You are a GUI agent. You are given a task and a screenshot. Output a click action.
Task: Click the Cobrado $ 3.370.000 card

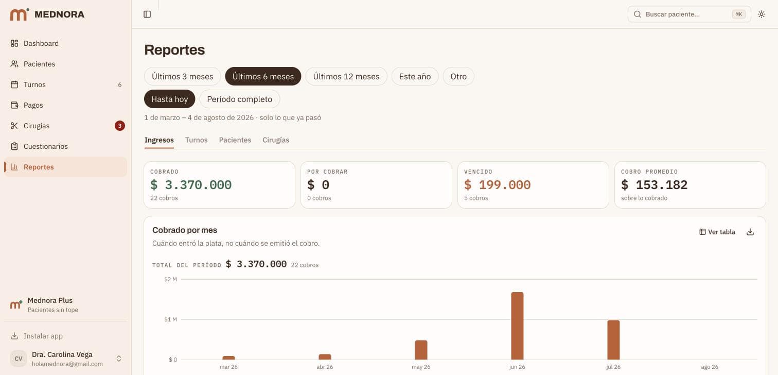219,185
